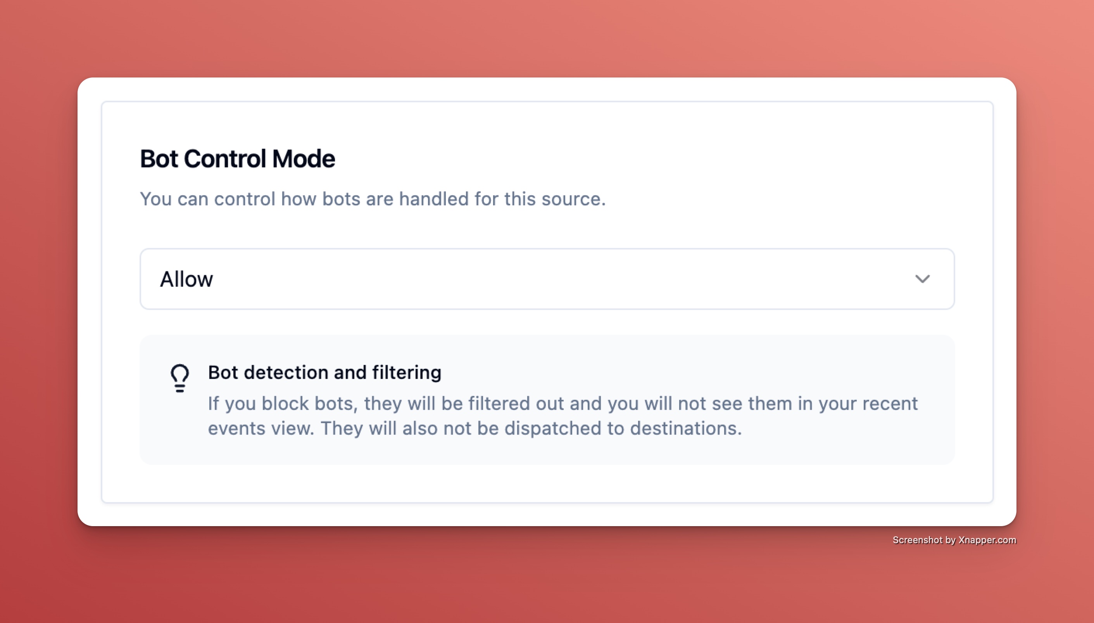Click 'Bot detection and filtering' title
Screen dimensions: 1094x623
click(324, 372)
